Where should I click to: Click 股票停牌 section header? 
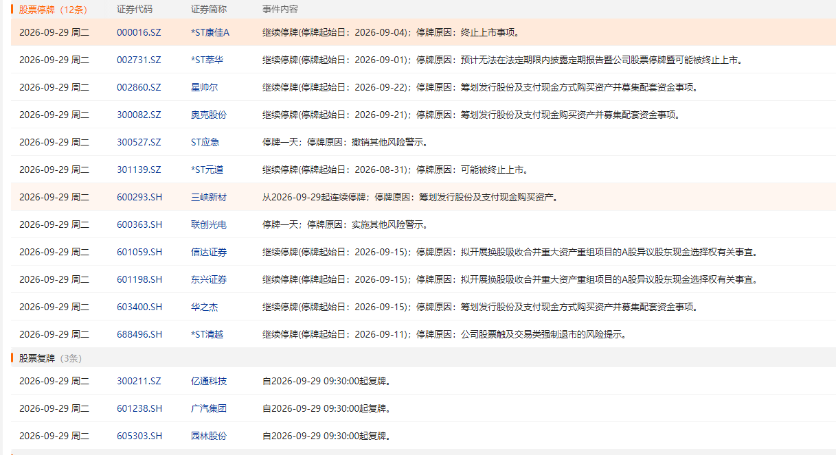pos(37,10)
